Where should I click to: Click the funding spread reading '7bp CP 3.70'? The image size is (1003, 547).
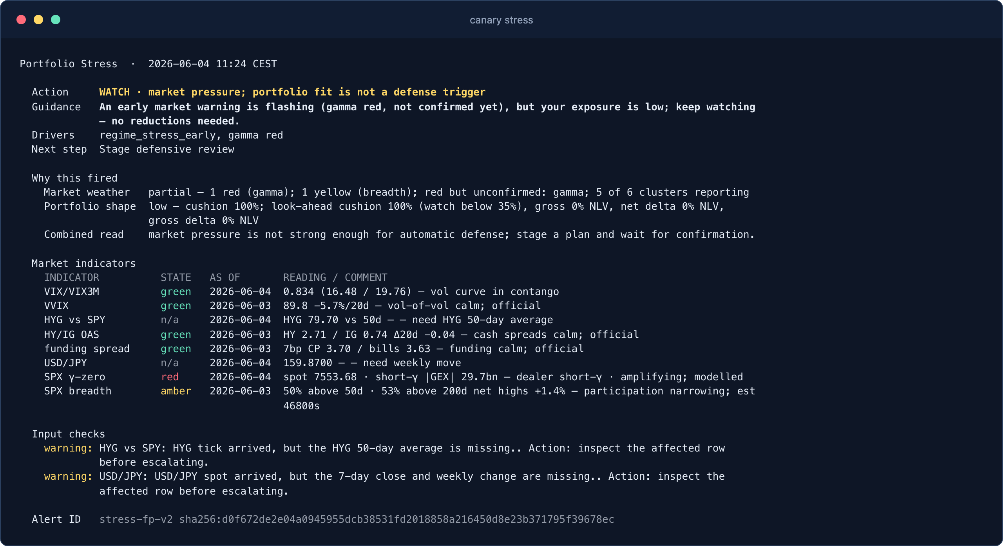tap(317, 349)
